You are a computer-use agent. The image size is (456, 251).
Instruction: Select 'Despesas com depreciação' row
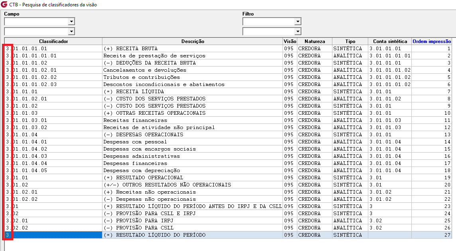click(x=228, y=171)
